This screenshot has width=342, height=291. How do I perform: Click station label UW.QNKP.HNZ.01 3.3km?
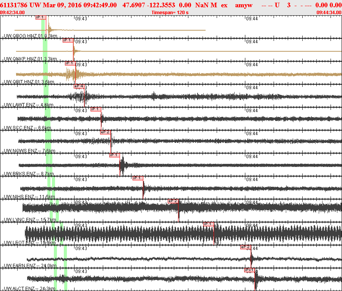30,59
